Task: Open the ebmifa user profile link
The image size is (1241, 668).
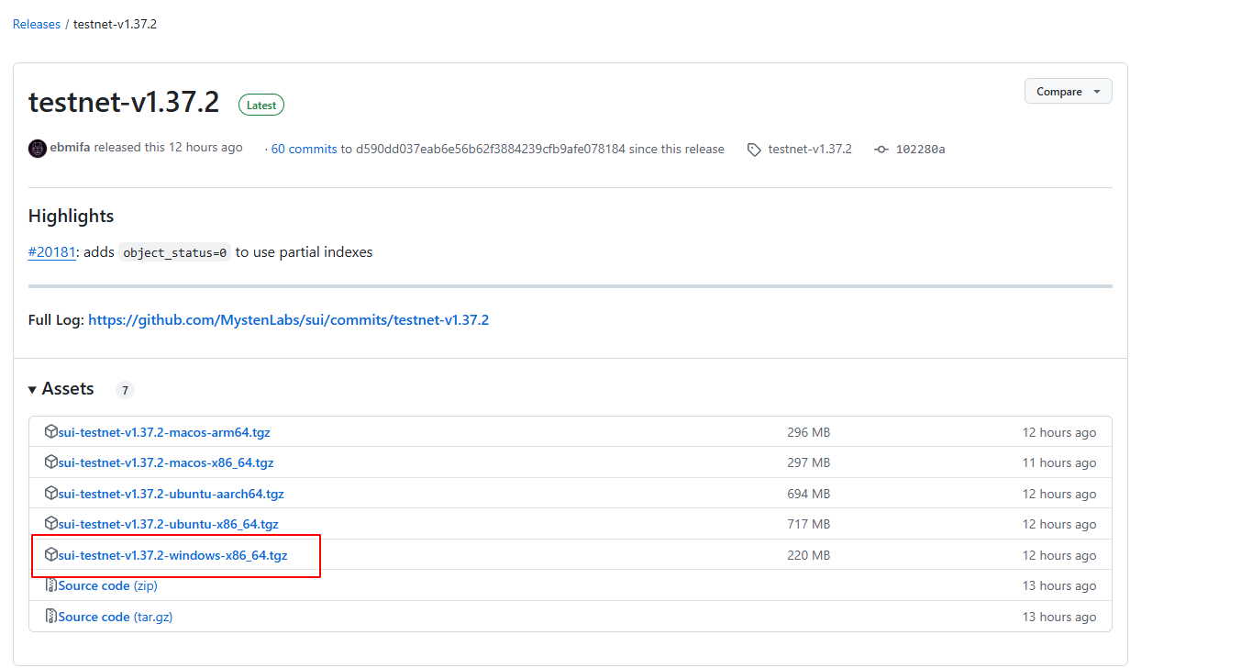Action: point(70,148)
